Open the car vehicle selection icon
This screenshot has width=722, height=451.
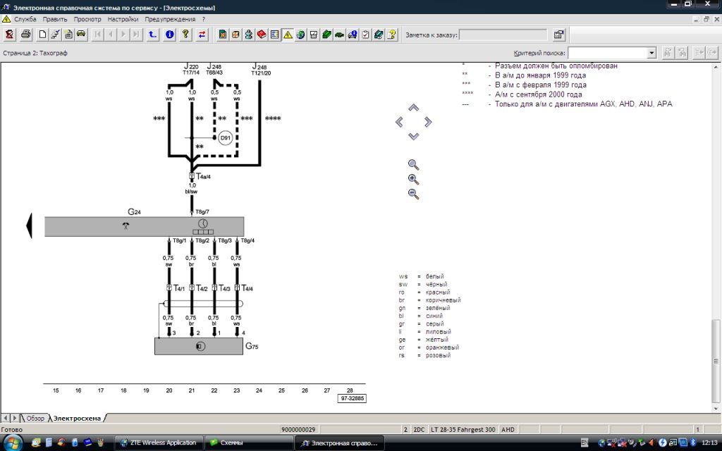81,35
